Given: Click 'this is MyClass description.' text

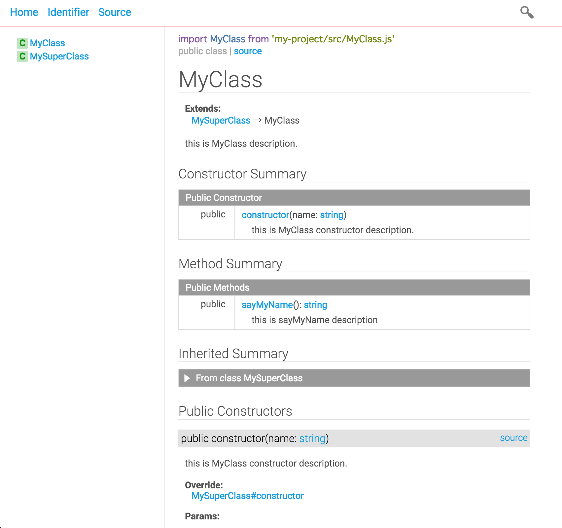Looking at the screenshot, I should coord(241,143).
